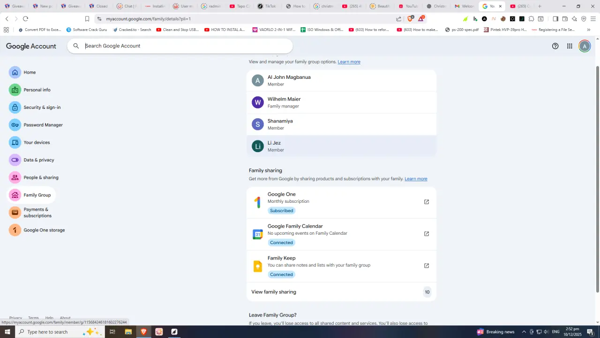600x338 pixels.
Task: Click the browser address bar URL
Action: 148,19
